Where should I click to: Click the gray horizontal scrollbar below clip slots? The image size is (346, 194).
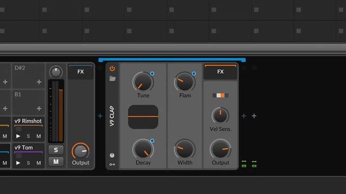click(173, 48)
